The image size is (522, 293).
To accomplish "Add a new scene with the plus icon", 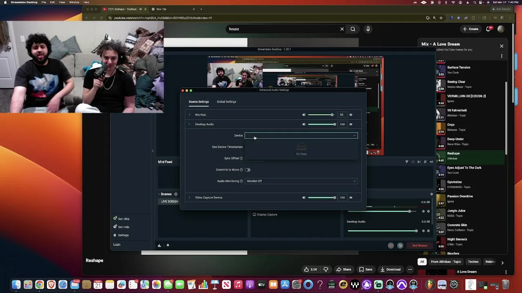I will click(176, 194).
